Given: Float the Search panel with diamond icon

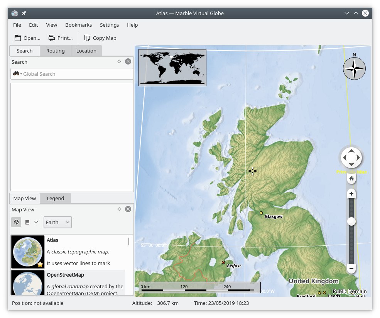Looking at the screenshot, I should 119,61.
